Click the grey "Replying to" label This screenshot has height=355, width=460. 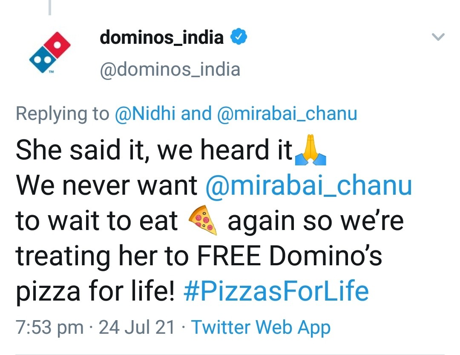point(63,114)
